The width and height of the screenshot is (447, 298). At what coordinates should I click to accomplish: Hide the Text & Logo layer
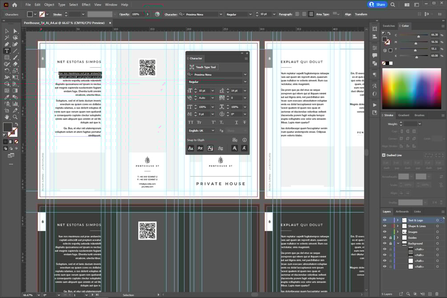[385, 220]
